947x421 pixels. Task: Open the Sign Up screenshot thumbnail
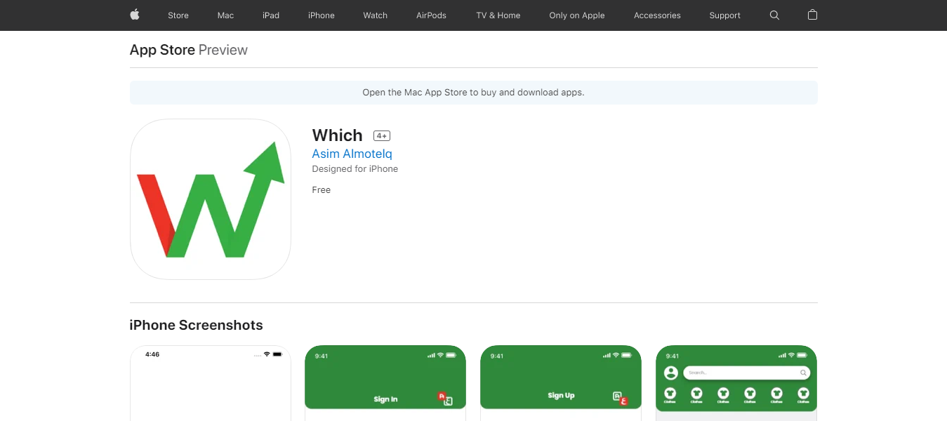click(x=561, y=383)
